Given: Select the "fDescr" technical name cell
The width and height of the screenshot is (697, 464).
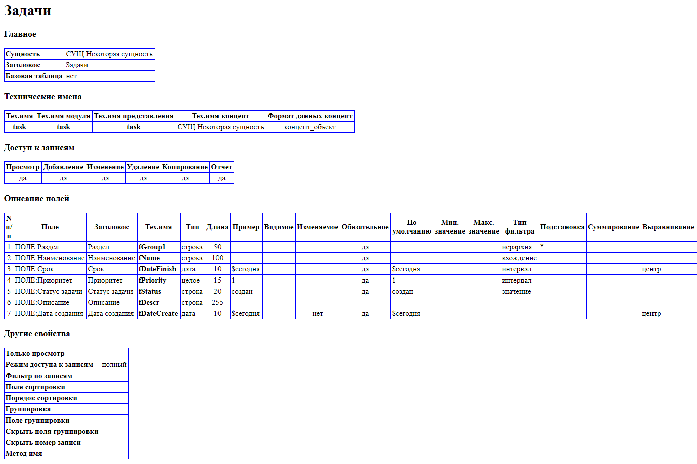Looking at the screenshot, I should pyautogui.click(x=159, y=302).
